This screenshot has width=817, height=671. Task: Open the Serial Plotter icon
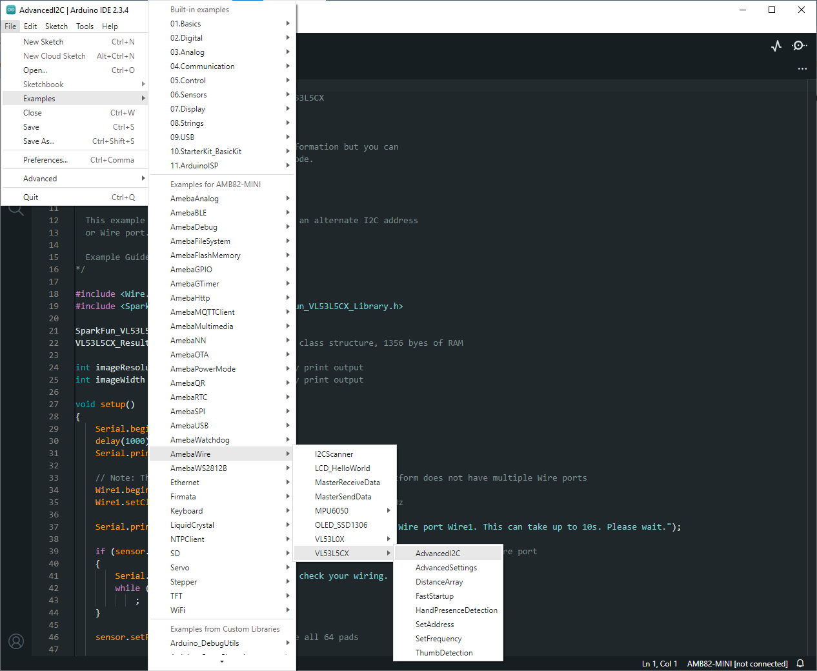[x=776, y=46]
